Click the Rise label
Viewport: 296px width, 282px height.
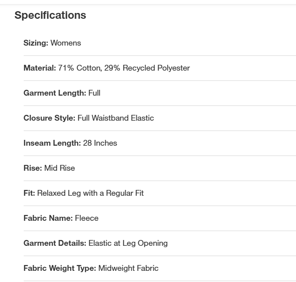click(33, 168)
